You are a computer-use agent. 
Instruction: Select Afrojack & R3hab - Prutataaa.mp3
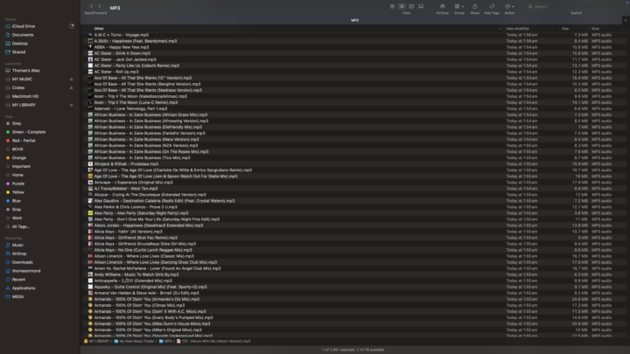coord(126,164)
